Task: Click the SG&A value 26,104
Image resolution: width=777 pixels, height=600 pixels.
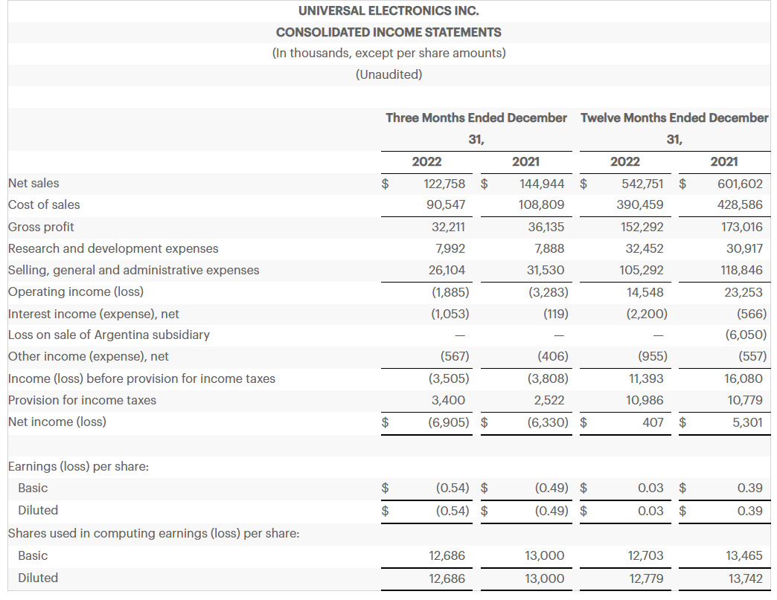Action: pyautogui.click(x=447, y=270)
